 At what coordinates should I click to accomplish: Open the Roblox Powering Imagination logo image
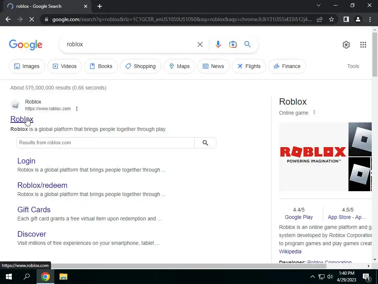click(313, 157)
